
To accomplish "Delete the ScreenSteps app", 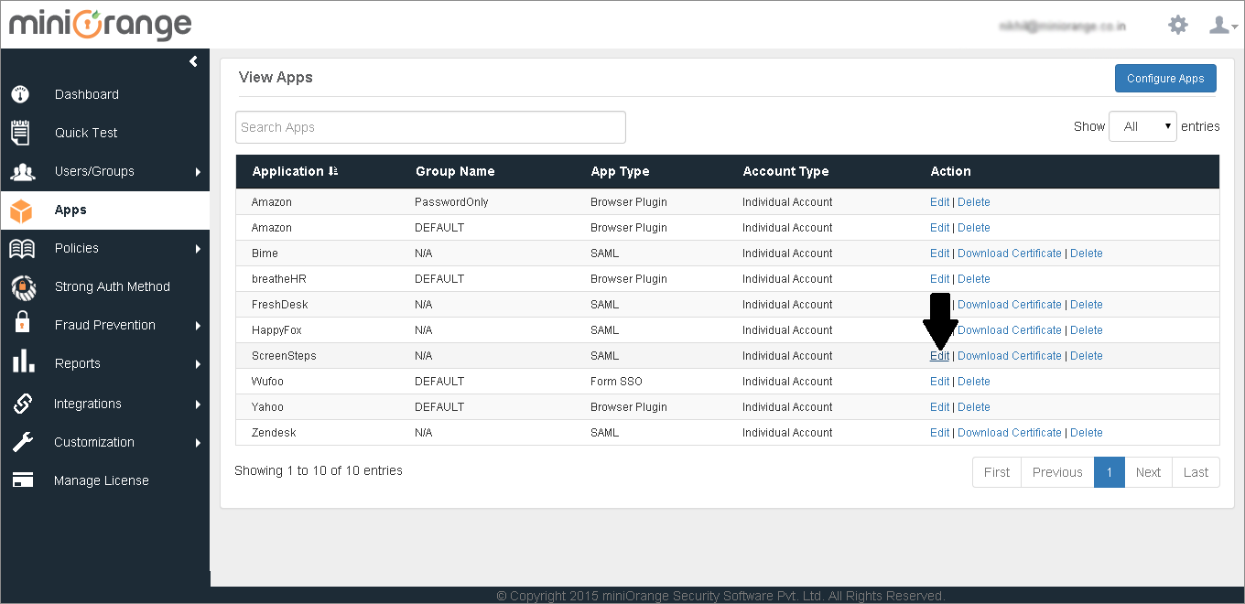I will (x=1087, y=356).
